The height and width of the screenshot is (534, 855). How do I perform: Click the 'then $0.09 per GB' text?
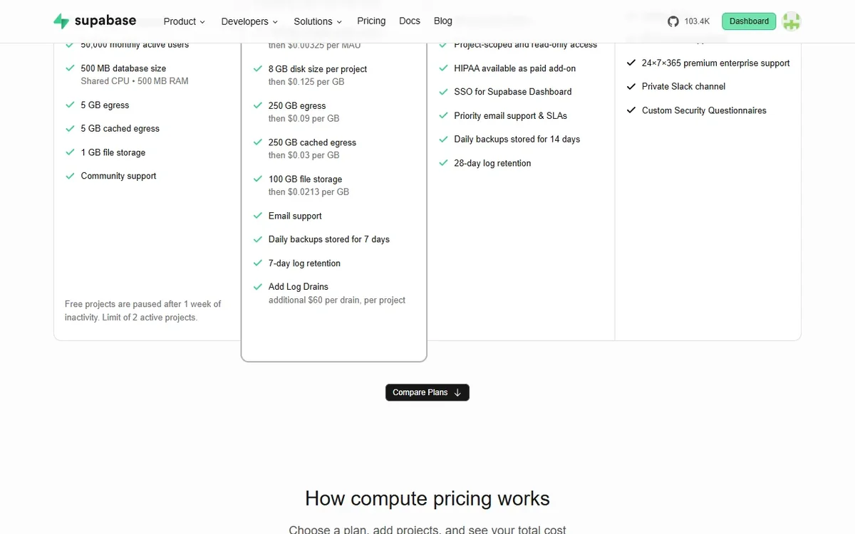[304, 118]
